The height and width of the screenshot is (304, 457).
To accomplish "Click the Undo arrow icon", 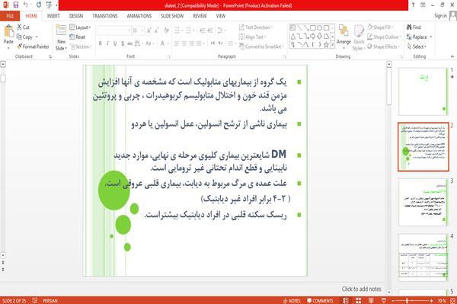I will point(26,5).
